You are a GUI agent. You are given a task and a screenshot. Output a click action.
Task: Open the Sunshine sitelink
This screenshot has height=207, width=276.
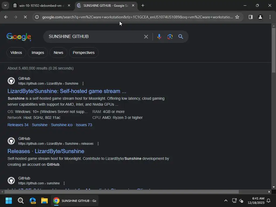[40, 125]
